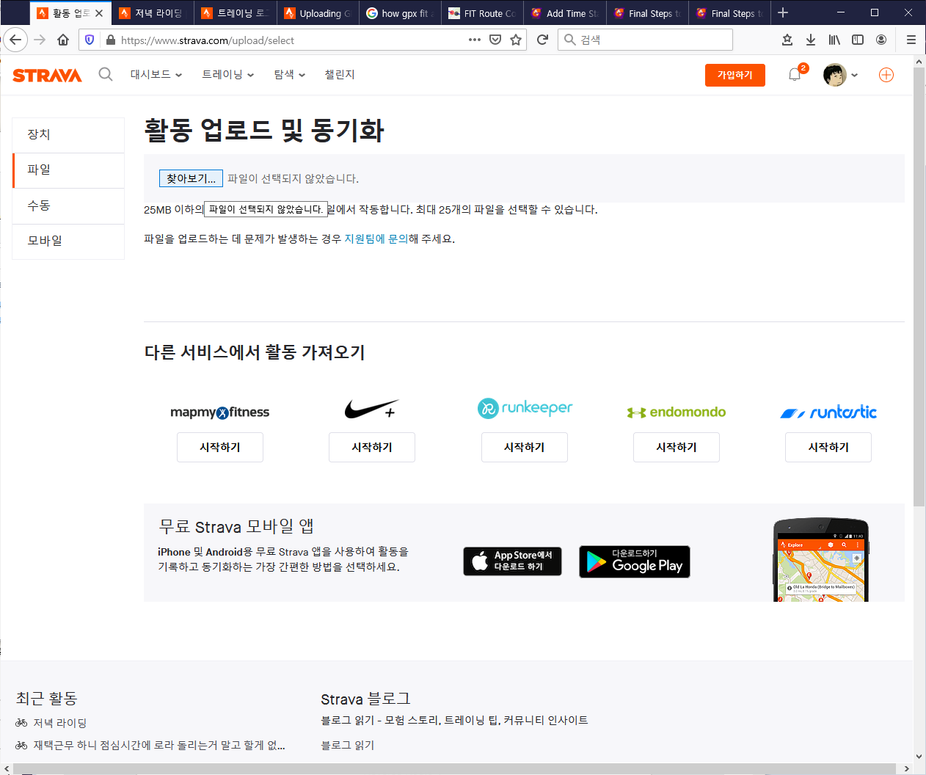Expand the profile avatar dropdown arrow
The width and height of the screenshot is (926, 775).
point(854,76)
